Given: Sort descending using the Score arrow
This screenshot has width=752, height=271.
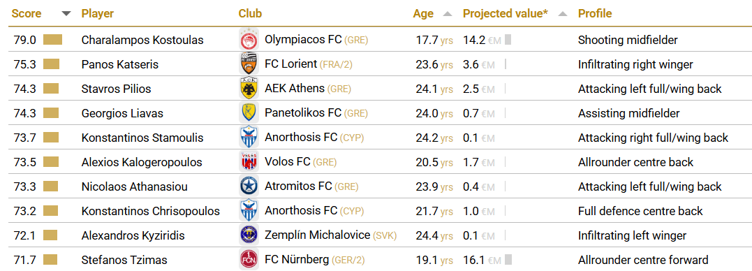Looking at the screenshot, I should click(66, 13).
